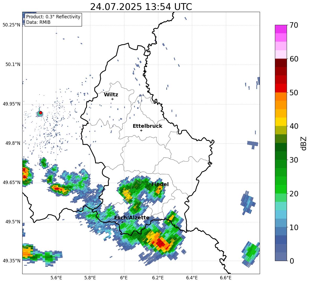Click the 10 tick on the colorbar
Viewport: 310px width, 283px height.
tap(294, 227)
